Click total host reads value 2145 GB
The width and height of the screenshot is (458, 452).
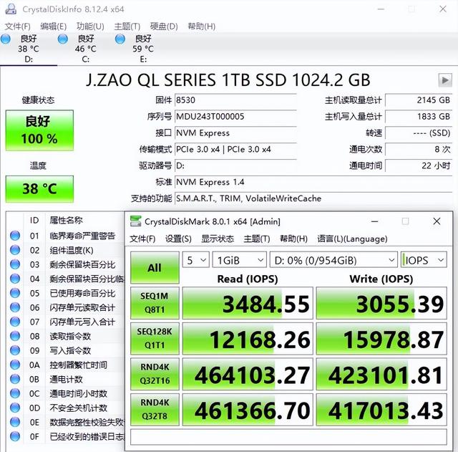point(419,100)
